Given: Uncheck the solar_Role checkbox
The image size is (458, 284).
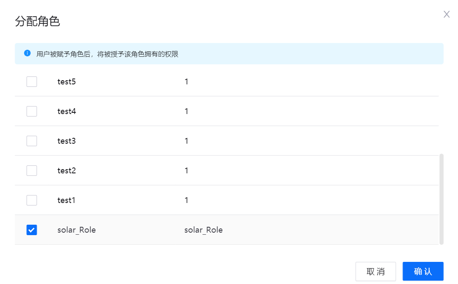Looking at the screenshot, I should pos(32,230).
